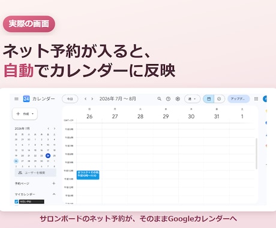Mini calendar previous month arrow

pos(48,128)
